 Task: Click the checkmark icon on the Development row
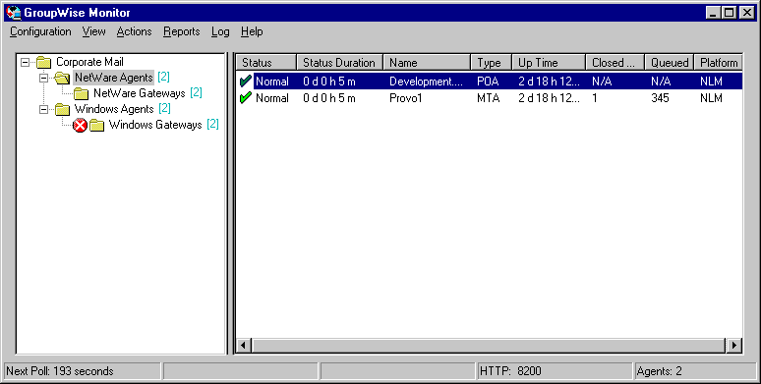[x=246, y=81]
